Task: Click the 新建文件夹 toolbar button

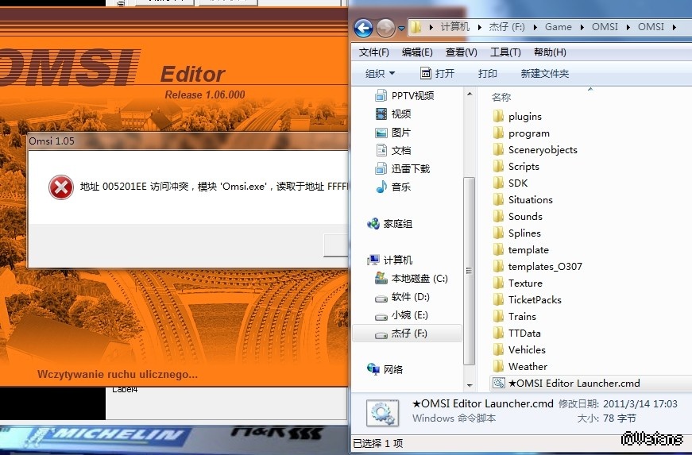Action: 544,74
